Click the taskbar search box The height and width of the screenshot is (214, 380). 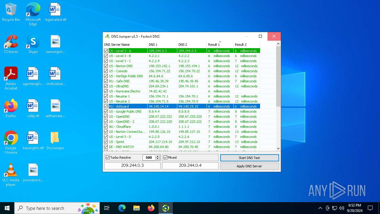57,208
